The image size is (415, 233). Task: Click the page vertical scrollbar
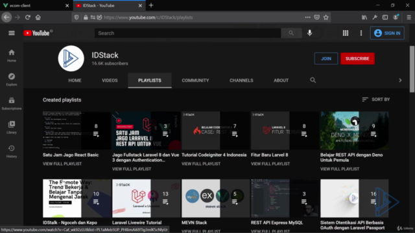412,69
